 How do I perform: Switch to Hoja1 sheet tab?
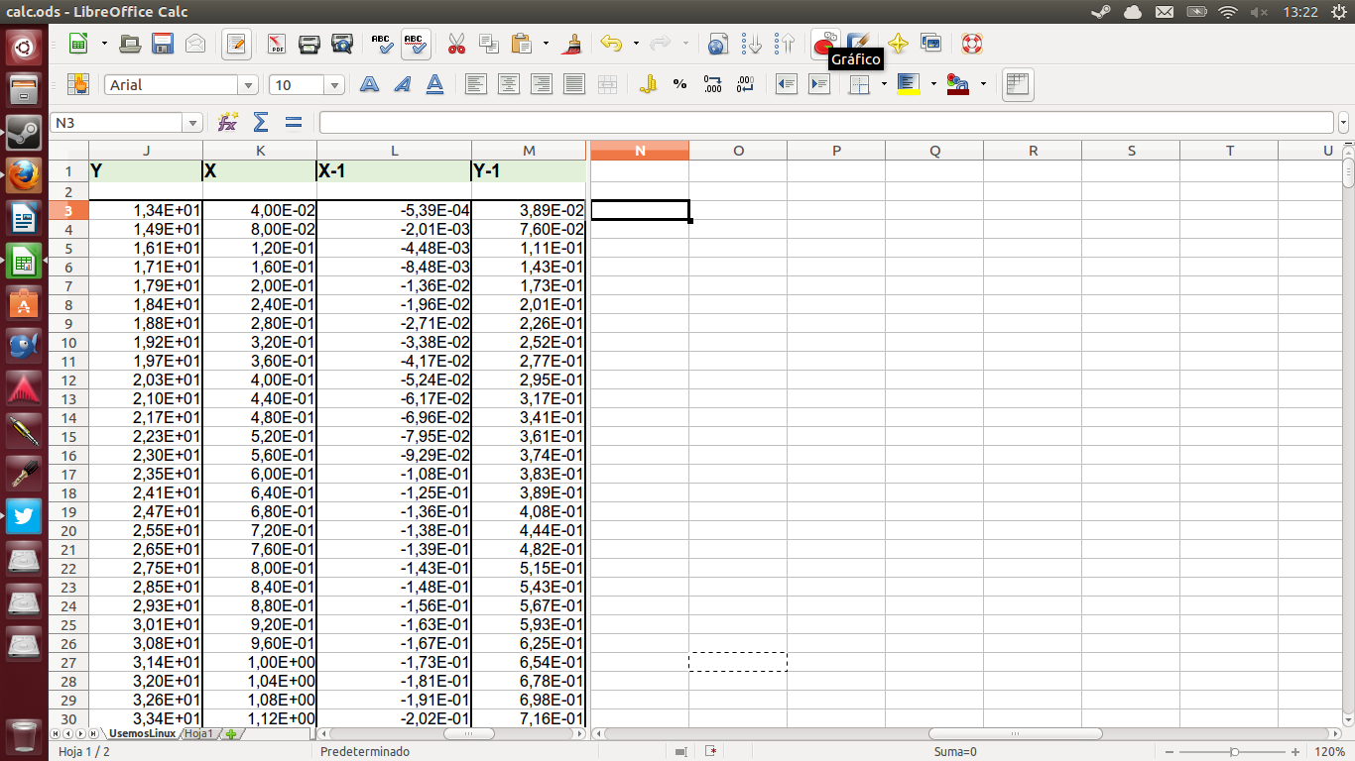pyautogui.click(x=198, y=733)
